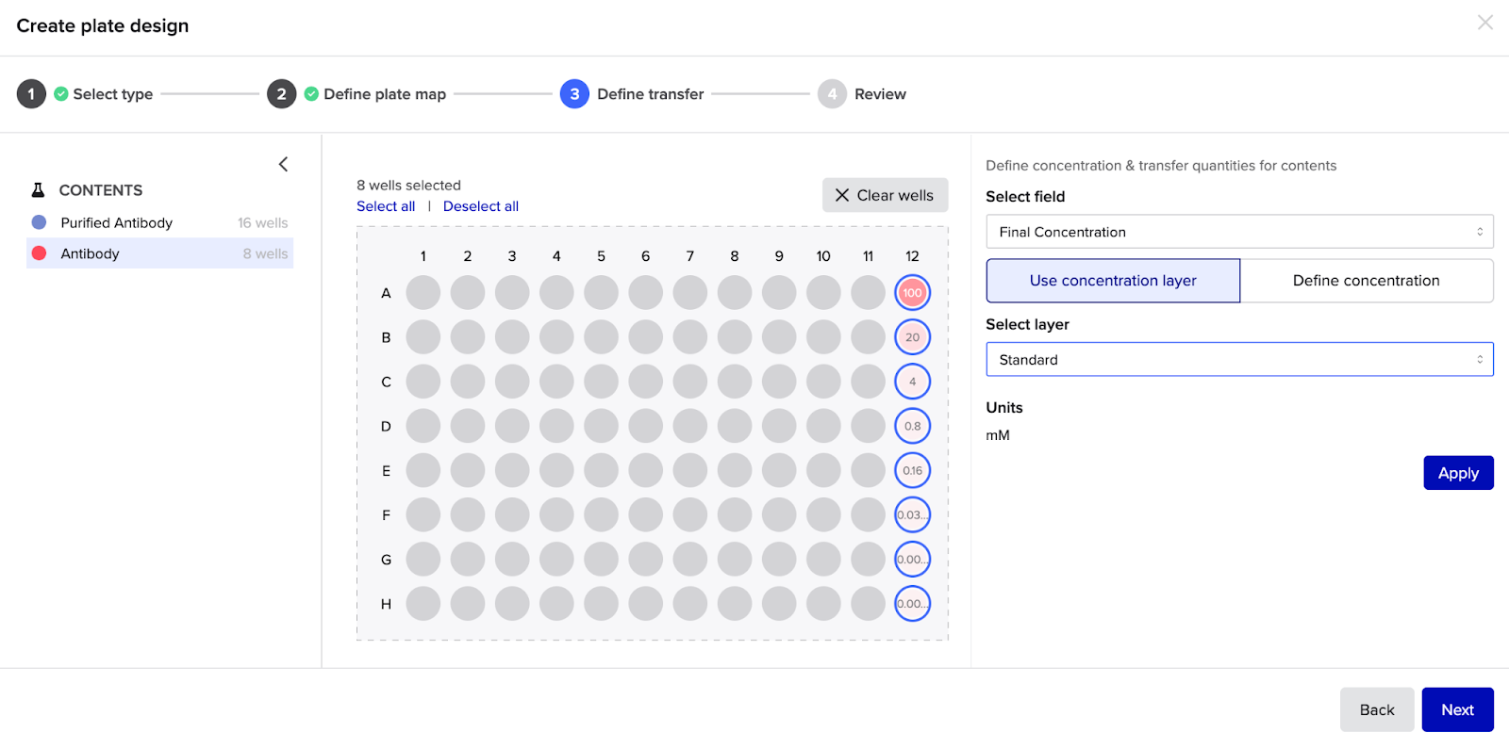Close the Create plate design dialog
Viewport: 1509px width, 749px height.
point(1484,23)
